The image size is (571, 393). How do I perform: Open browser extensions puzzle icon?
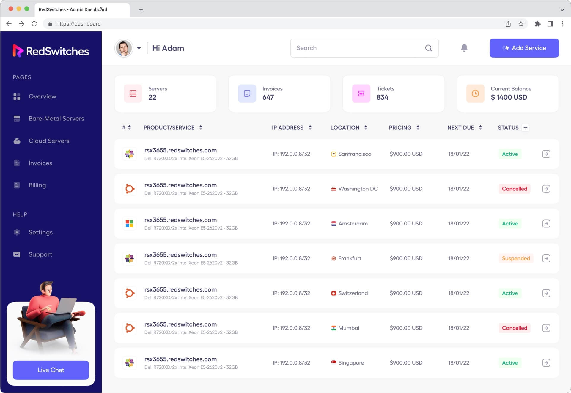coord(537,24)
